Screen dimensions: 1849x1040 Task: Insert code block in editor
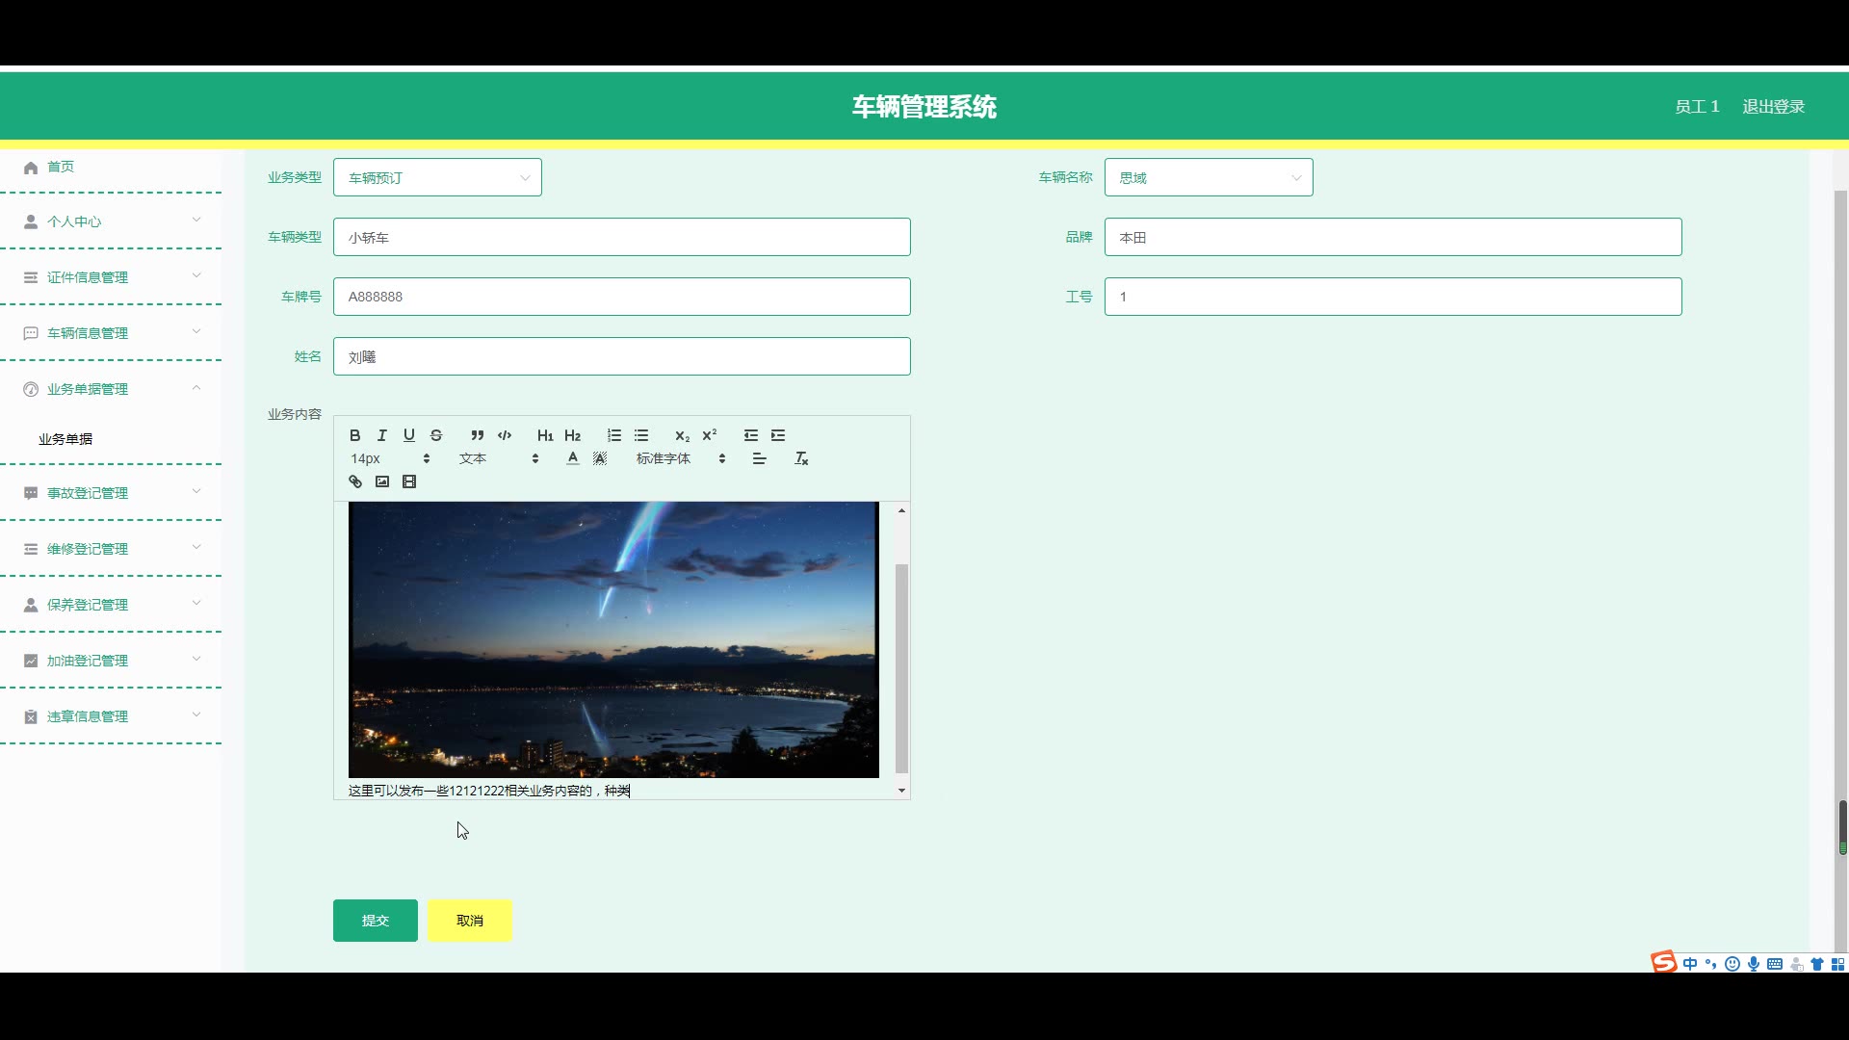pos(504,435)
